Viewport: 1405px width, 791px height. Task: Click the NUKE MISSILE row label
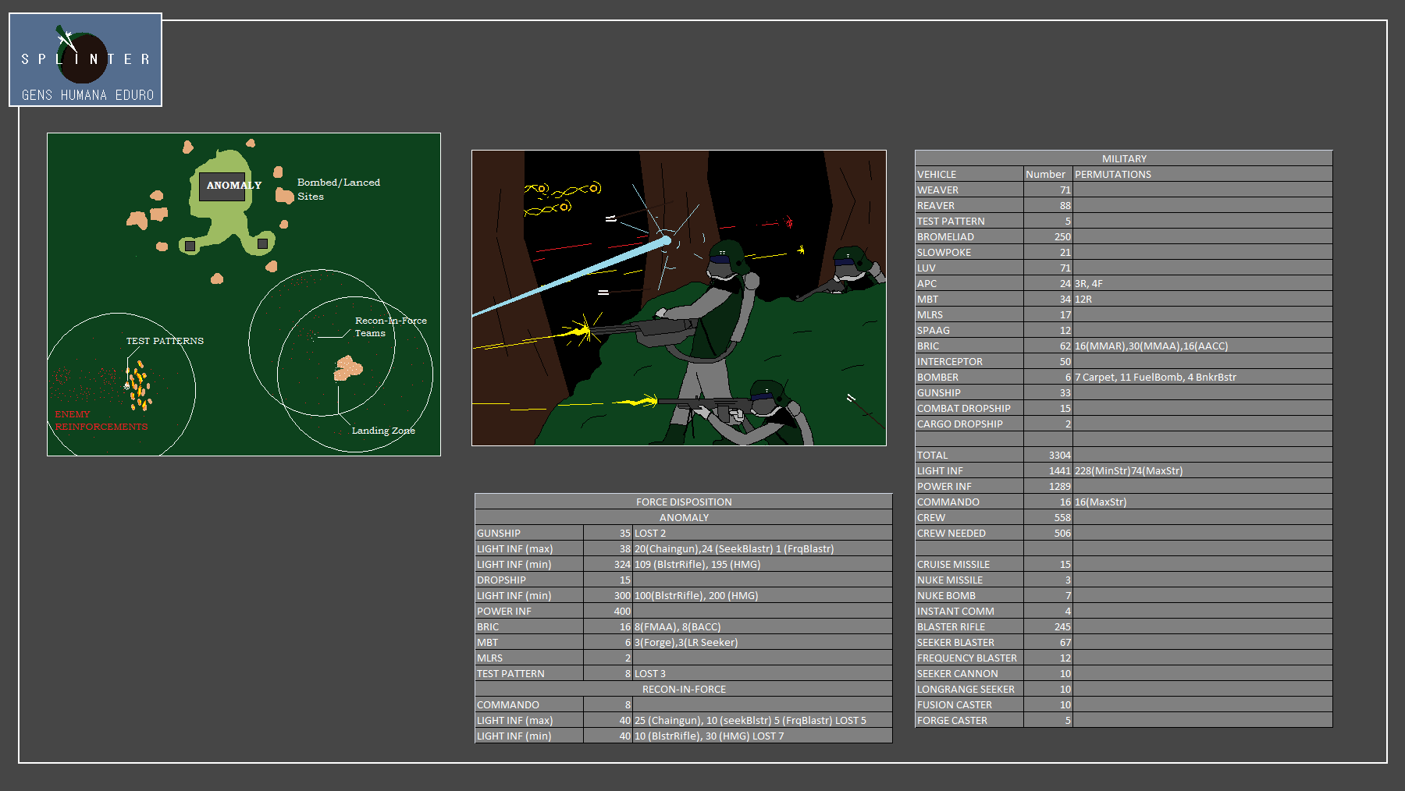[x=949, y=580]
